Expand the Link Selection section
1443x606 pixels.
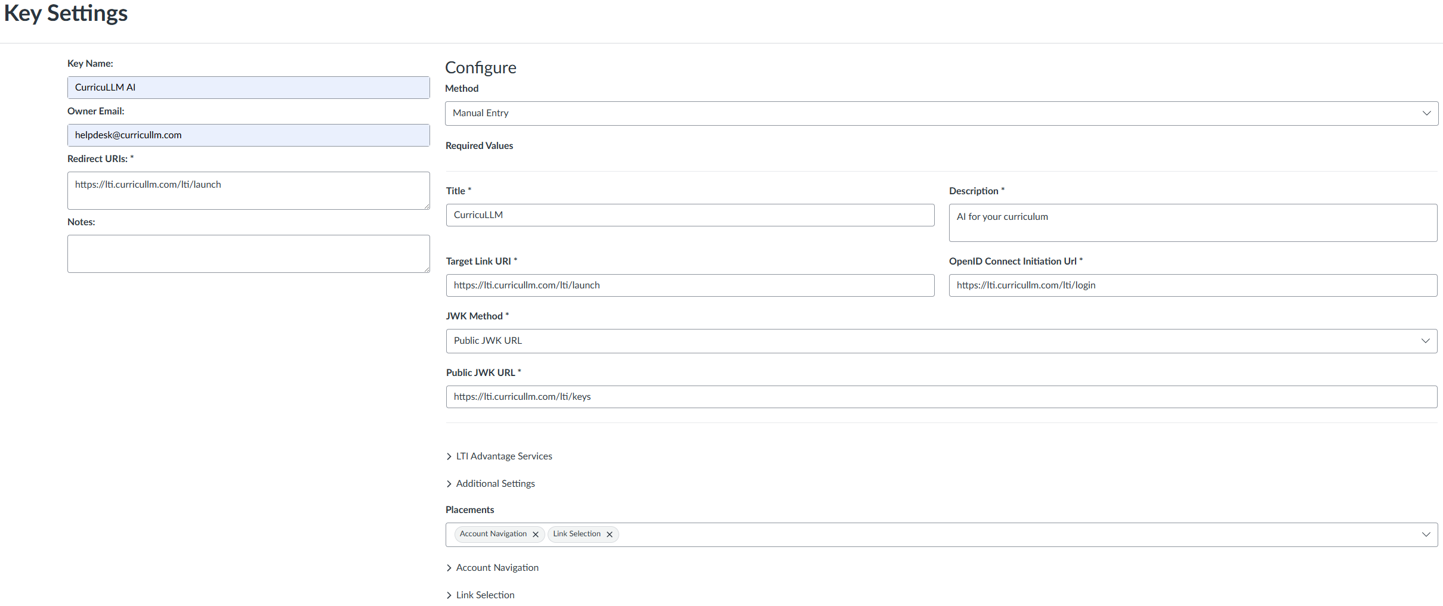(x=485, y=595)
